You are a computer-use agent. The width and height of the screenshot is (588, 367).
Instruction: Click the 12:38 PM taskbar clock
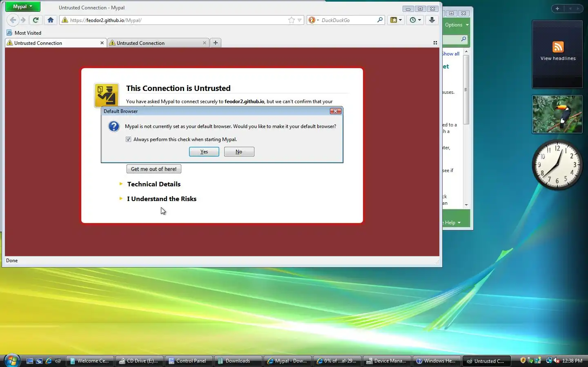[572, 361]
